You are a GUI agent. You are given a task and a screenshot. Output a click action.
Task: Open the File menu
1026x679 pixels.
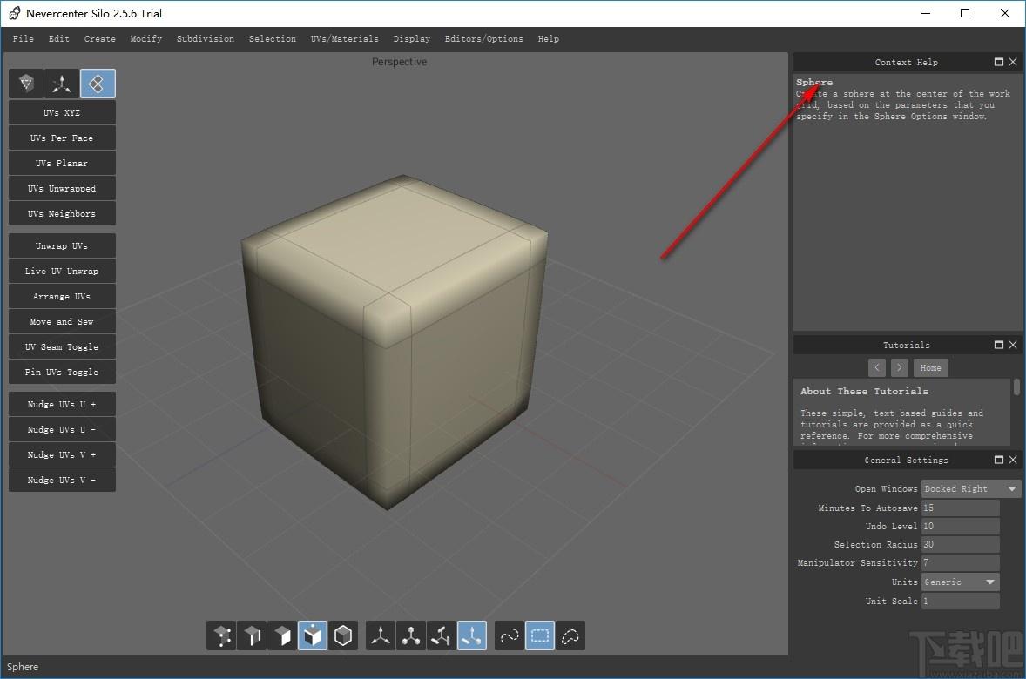pyautogui.click(x=24, y=38)
